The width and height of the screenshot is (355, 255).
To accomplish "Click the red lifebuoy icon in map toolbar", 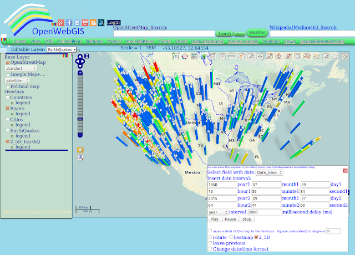I will point(185,56).
